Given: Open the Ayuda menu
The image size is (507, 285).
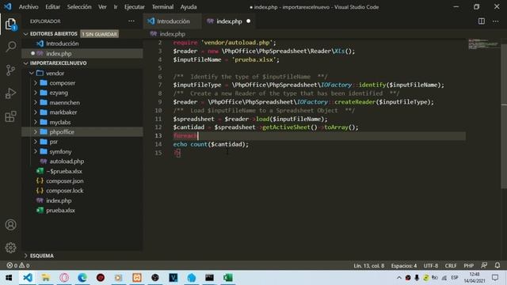Looking at the screenshot, I should click(x=189, y=7).
